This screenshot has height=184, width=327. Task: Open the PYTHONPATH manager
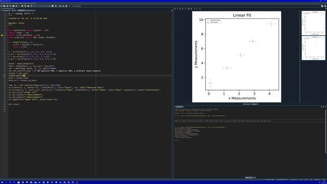pos(63,6)
